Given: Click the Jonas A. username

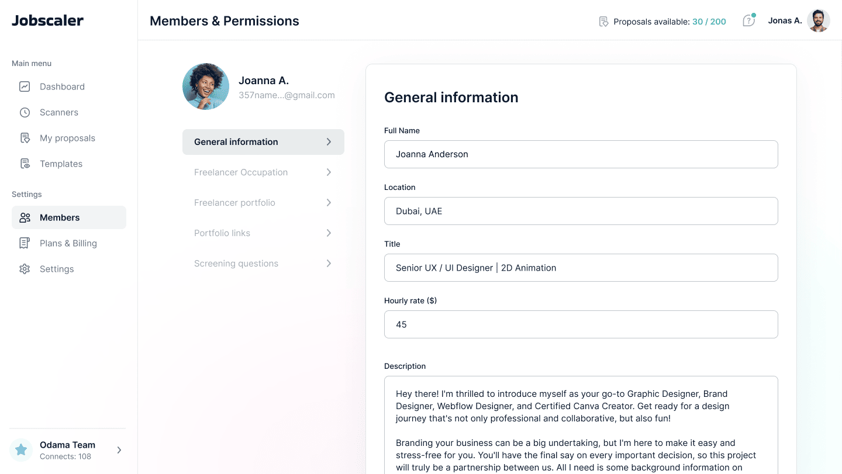Looking at the screenshot, I should [x=785, y=20].
